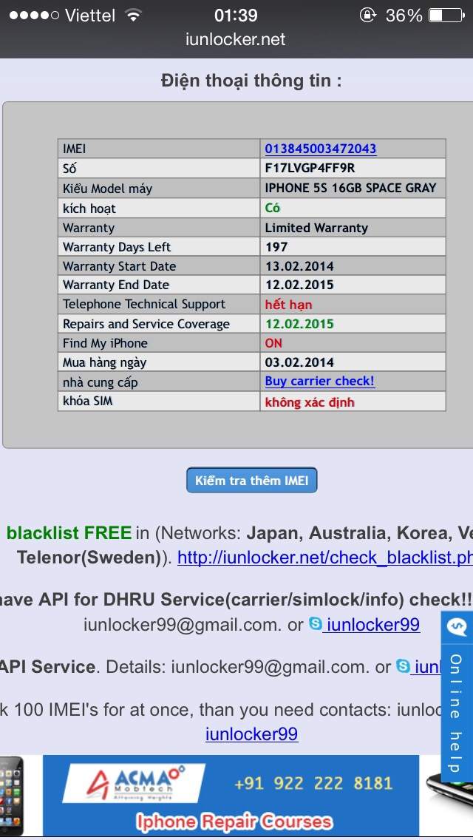Screen dimensions: 473x840
Task: Select the hết hạn status text
Action: [288, 305]
